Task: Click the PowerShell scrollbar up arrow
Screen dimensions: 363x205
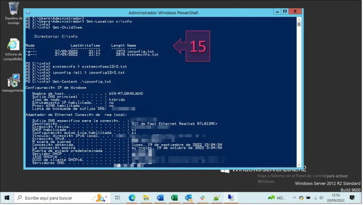Action: tap(299, 20)
